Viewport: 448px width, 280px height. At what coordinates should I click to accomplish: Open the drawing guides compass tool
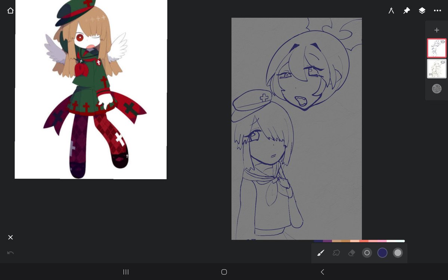(391, 11)
